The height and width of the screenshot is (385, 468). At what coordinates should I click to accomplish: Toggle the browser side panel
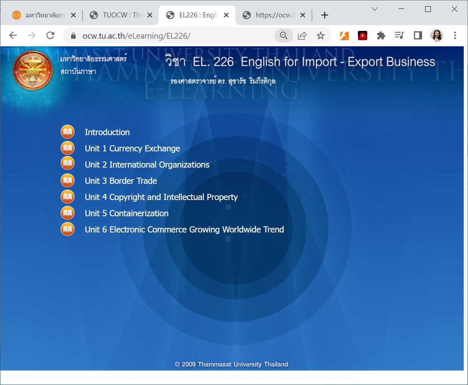[418, 36]
